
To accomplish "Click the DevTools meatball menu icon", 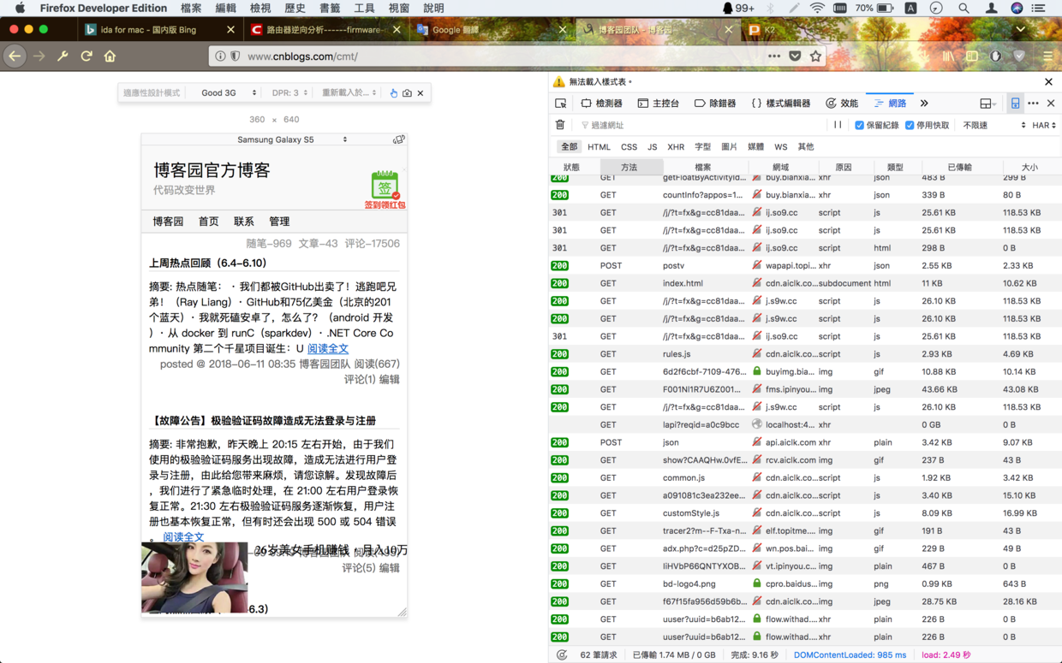I will coord(1035,103).
